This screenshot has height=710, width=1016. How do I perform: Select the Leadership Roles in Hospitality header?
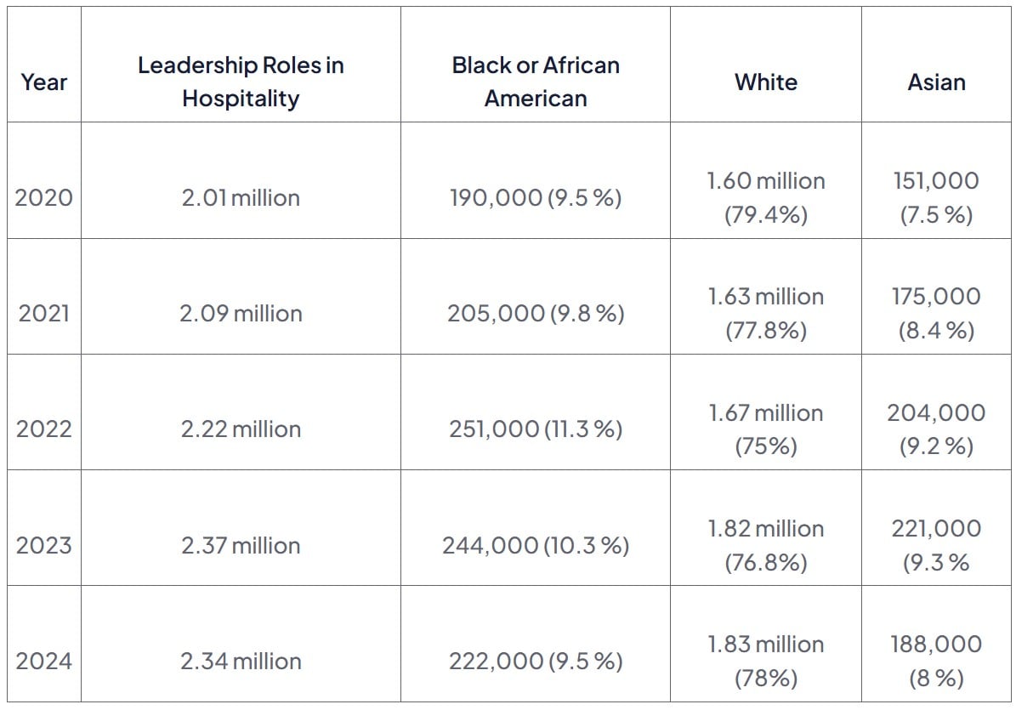[x=241, y=82]
